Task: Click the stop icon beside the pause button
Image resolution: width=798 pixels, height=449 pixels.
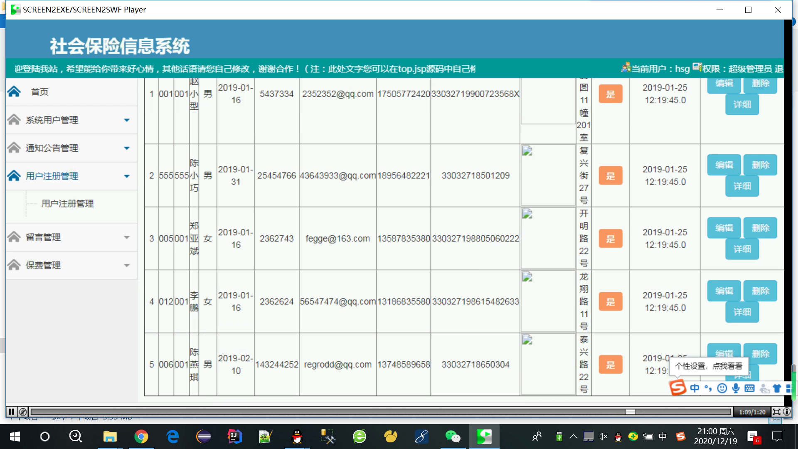Action: [23, 412]
